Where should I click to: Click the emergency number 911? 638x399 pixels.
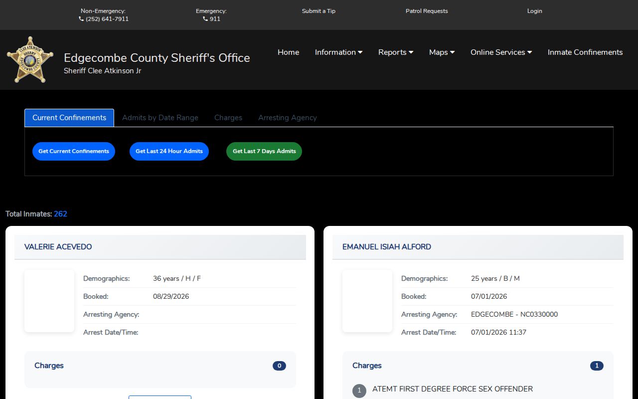(x=215, y=19)
